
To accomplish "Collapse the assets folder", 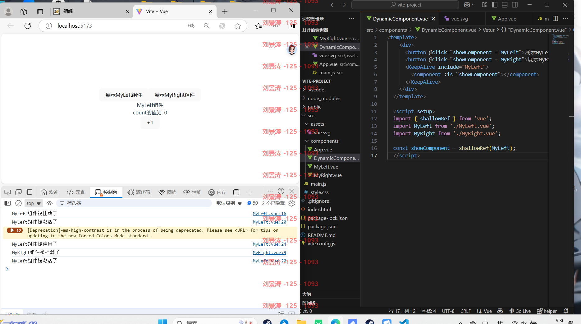I will coord(317,124).
